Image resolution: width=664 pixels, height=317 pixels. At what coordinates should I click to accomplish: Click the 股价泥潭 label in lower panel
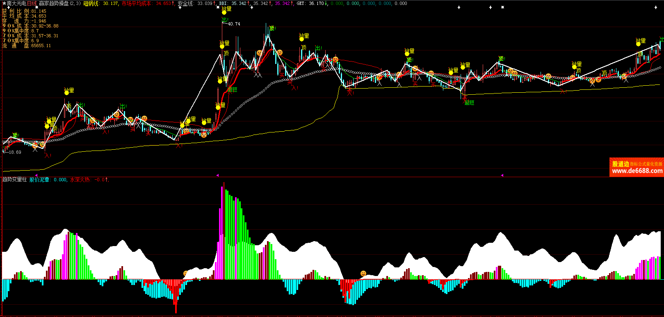[x=39, y=180]
